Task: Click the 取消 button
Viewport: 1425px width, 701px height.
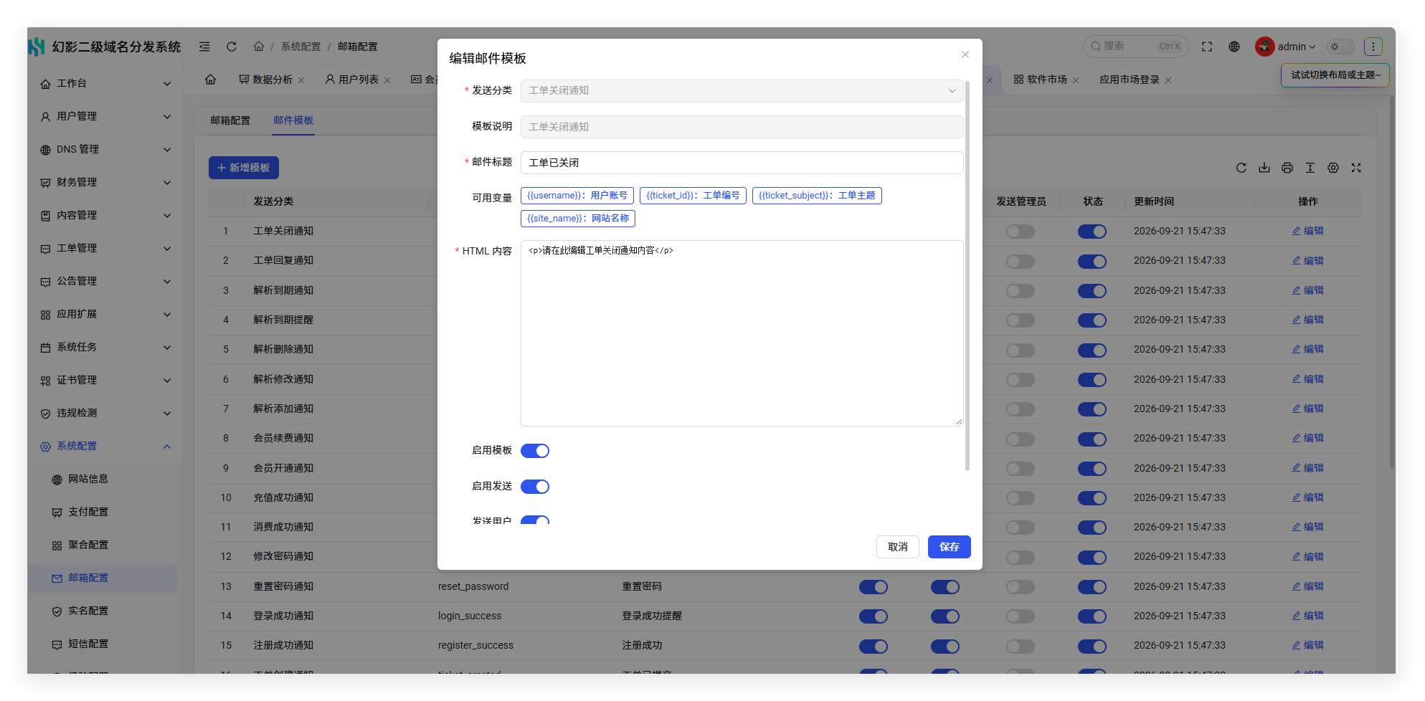Action: coord(898,547)
